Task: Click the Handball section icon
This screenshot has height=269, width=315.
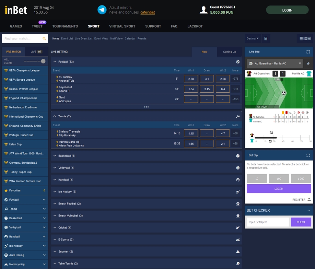Action: pyautogui.click(x=238, y=179)
